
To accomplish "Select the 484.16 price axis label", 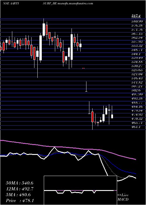I will click(x=138, y=107).
